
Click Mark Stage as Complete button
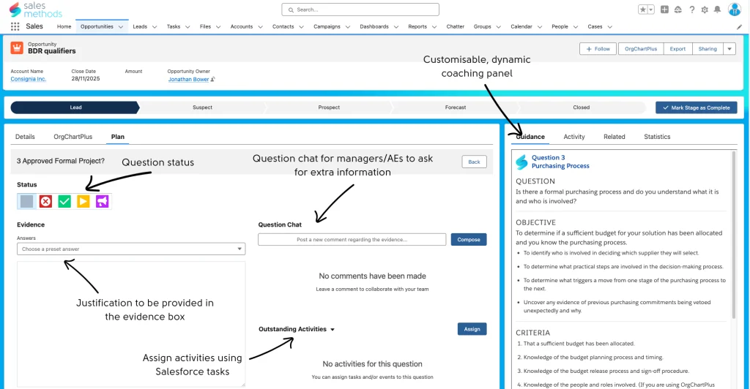pos(696,107)
